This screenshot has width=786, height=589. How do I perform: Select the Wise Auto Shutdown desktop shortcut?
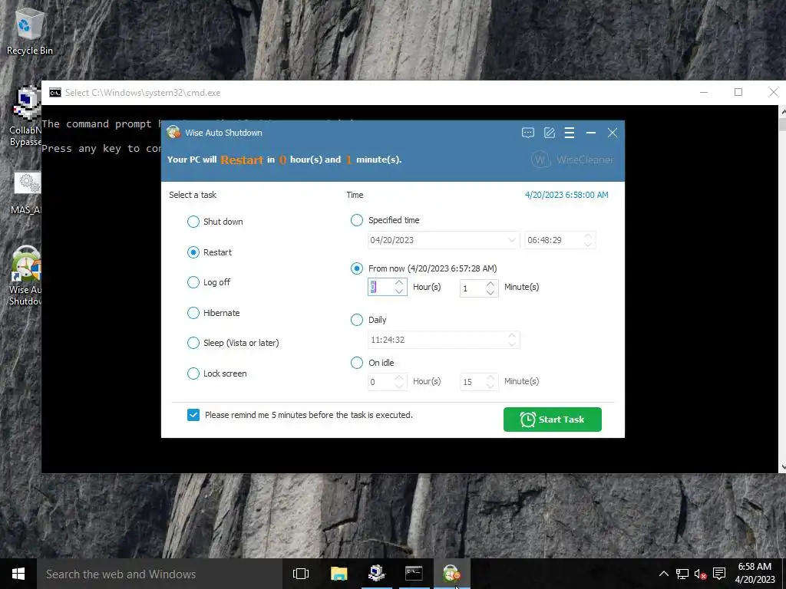click(x=25, y=275)
